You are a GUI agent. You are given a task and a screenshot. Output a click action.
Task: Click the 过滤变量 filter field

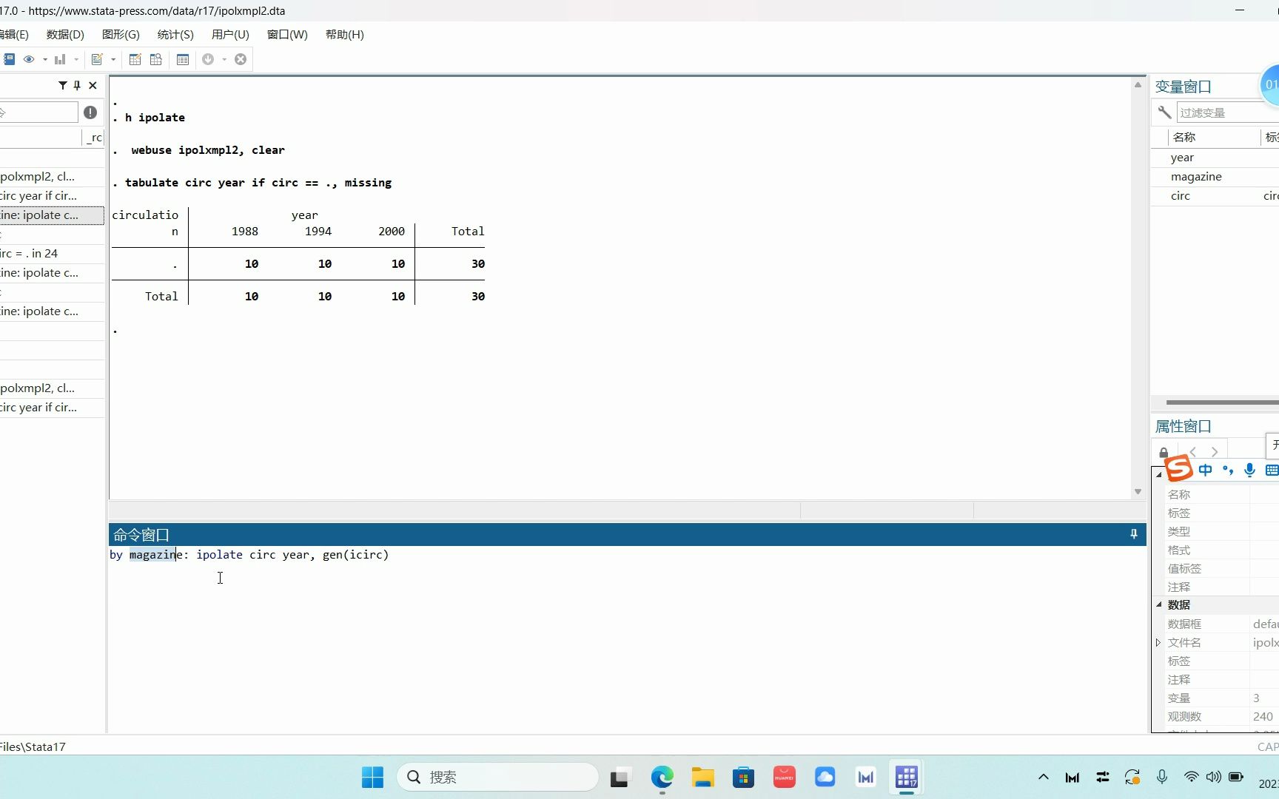(x=1228, y=112)
